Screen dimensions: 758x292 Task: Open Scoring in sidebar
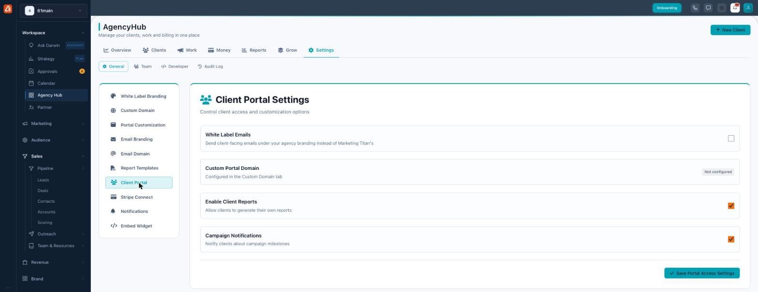pyautogui.click(x=44, y=222)
